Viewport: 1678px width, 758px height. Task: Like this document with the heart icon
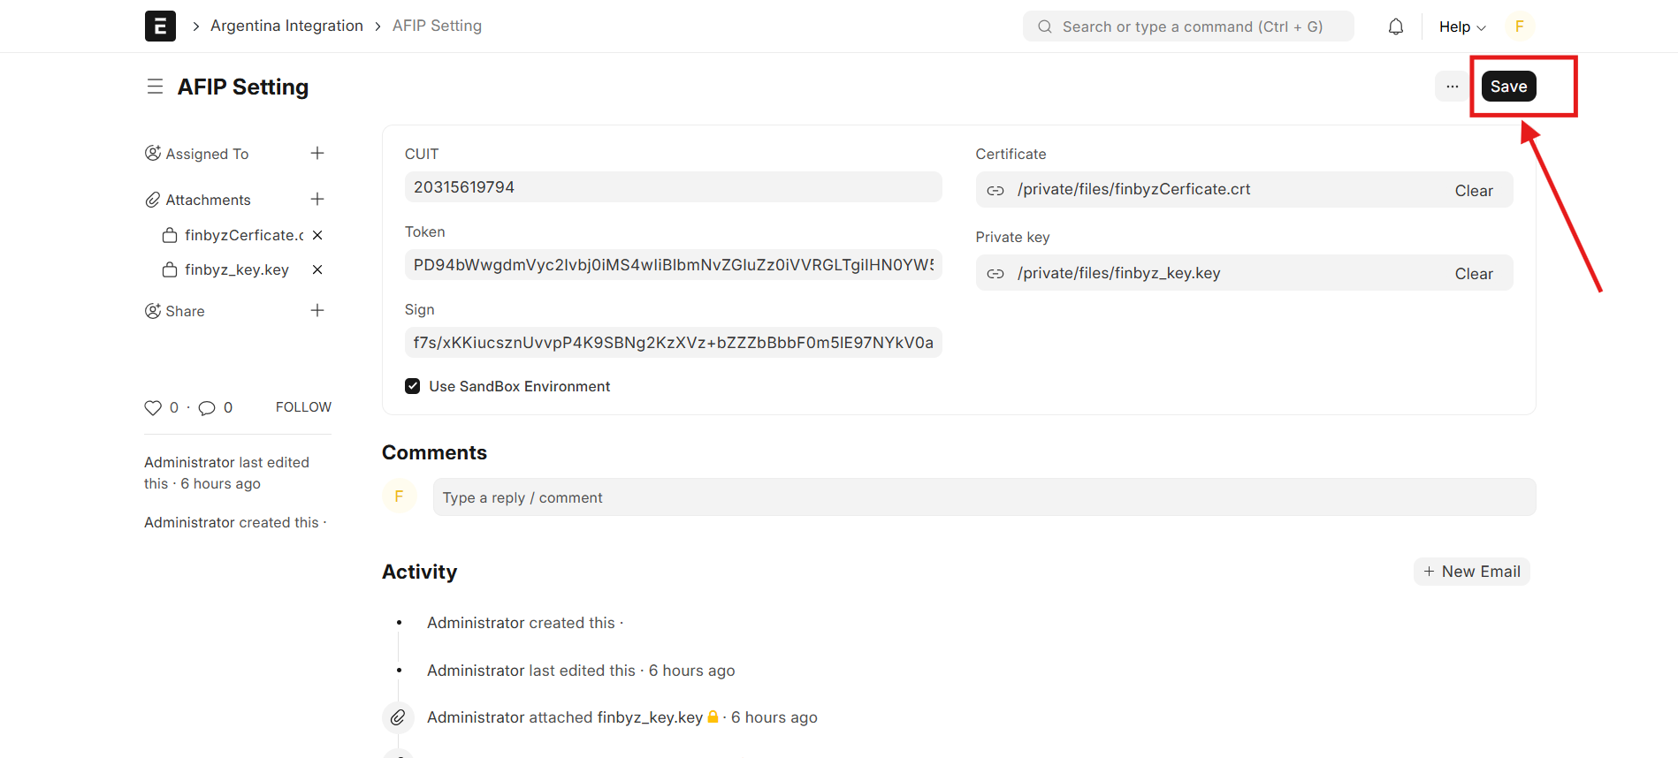pos(153,407)
